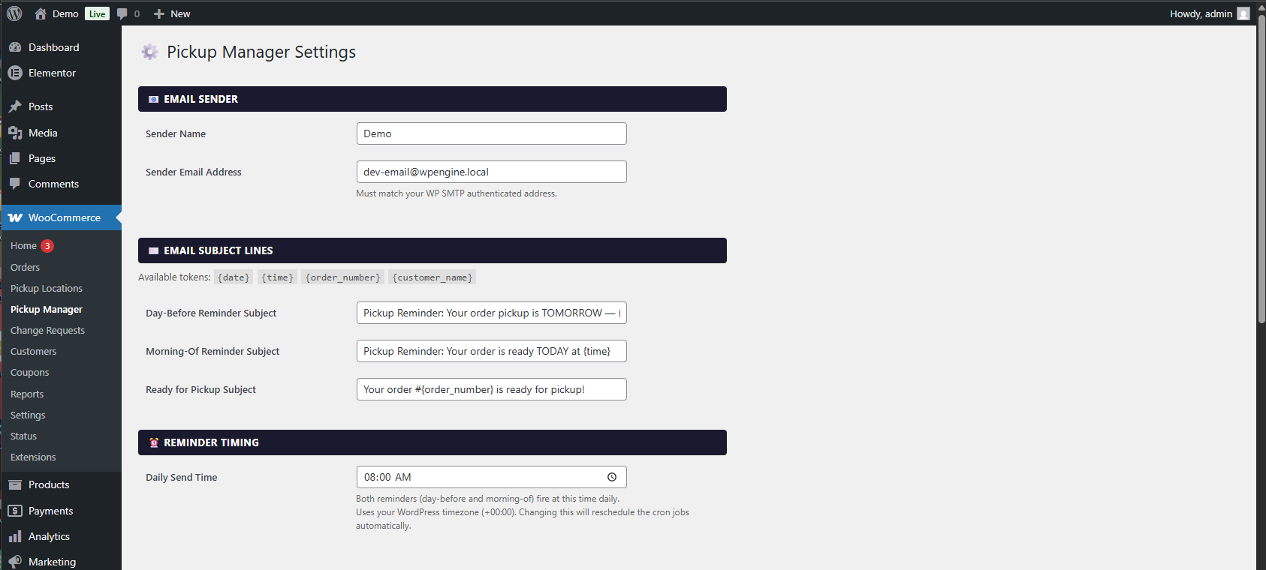
Task: Click the Daily Send Time field
Action: (492, 477)
